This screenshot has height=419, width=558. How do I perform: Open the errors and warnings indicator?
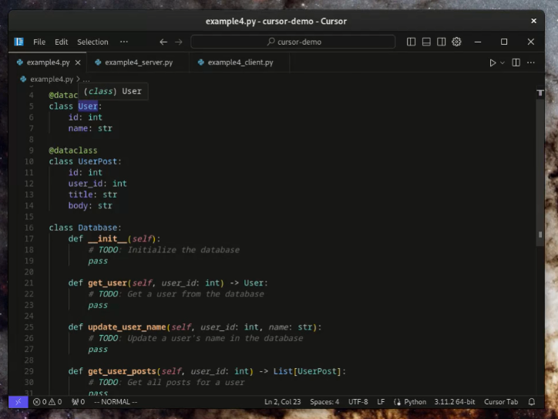pos(47,402)
